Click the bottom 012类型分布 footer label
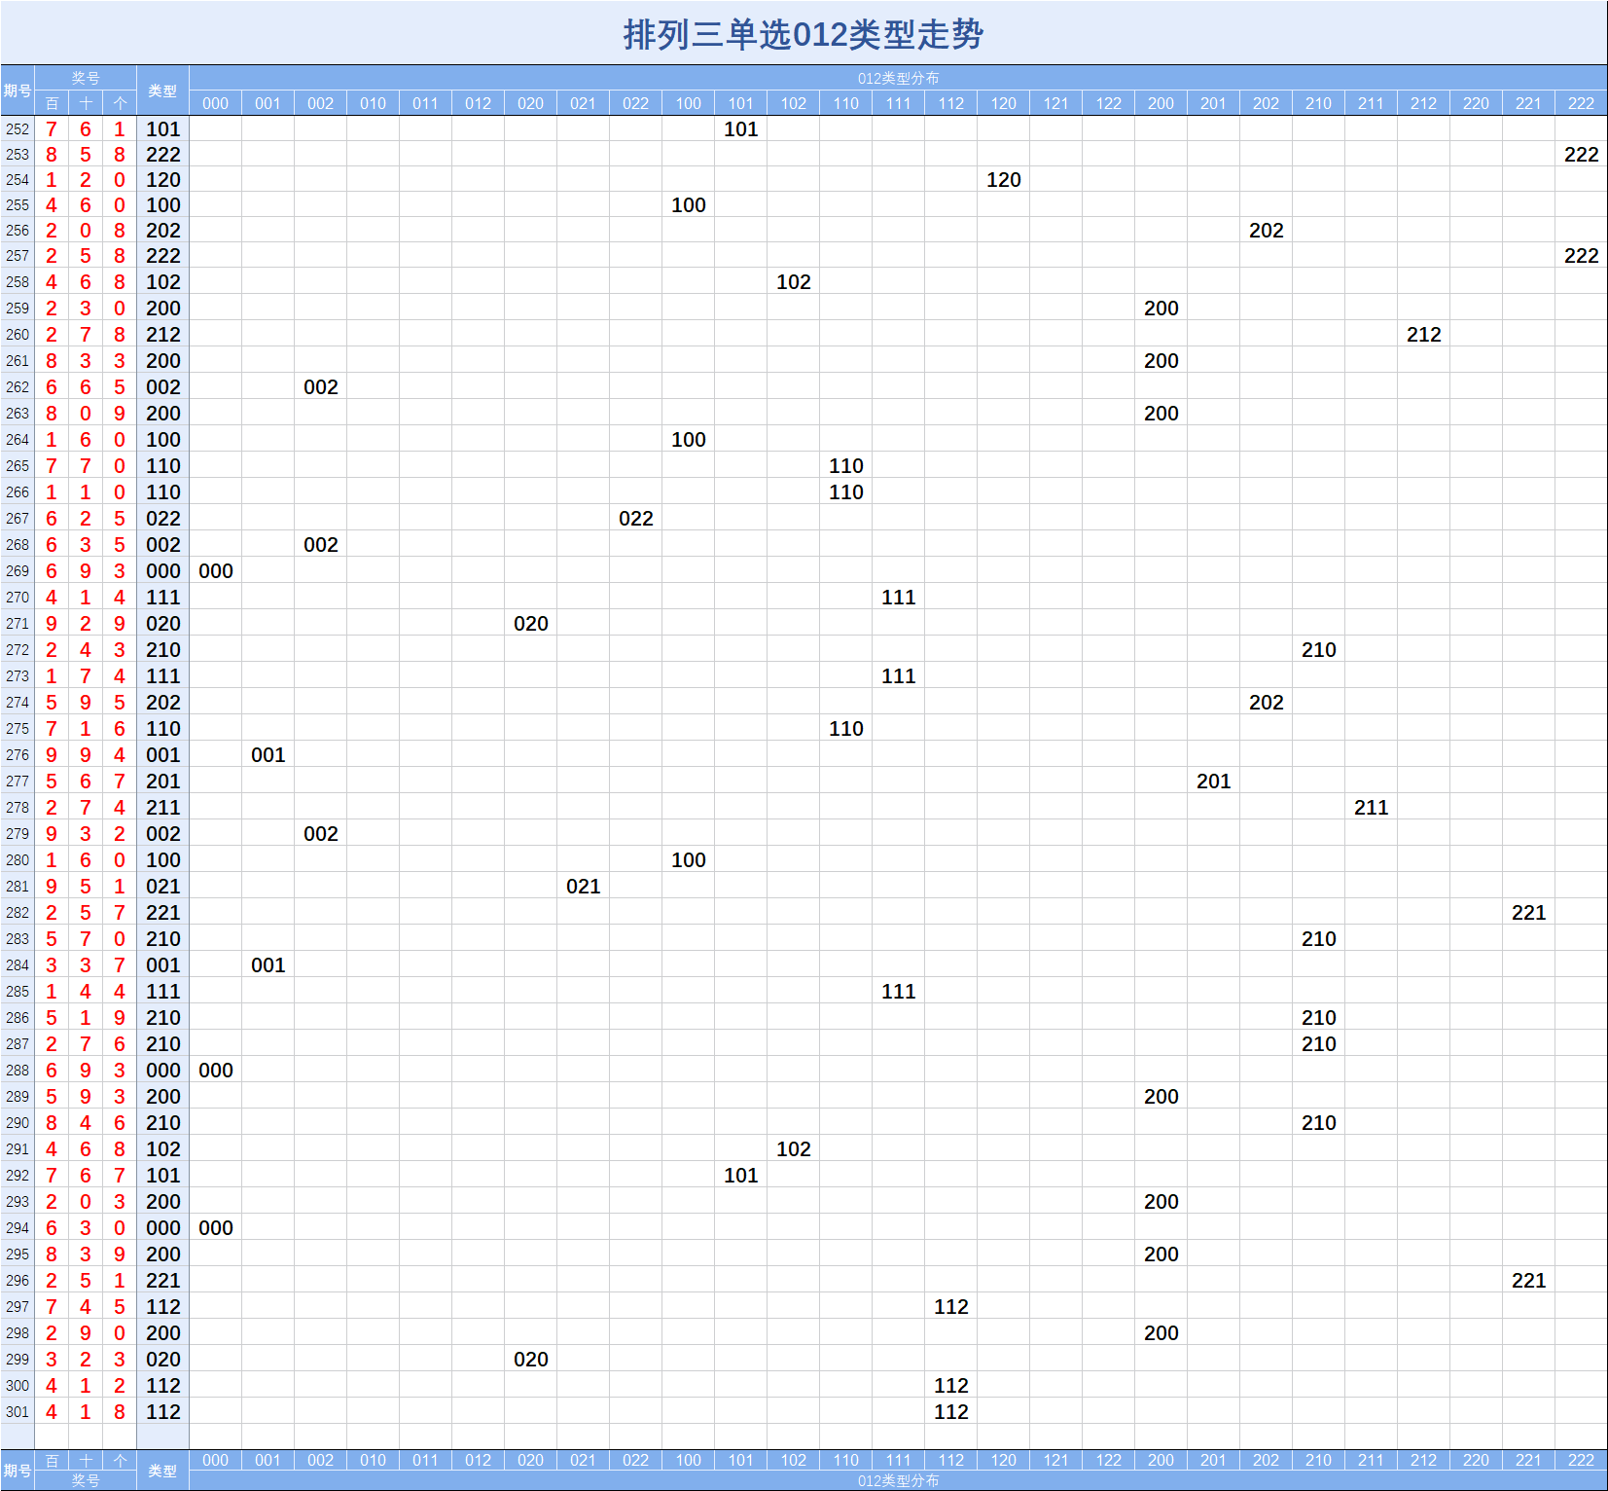The image size is (1608, 1491). pyautogui.click(x=898, y=1480)
